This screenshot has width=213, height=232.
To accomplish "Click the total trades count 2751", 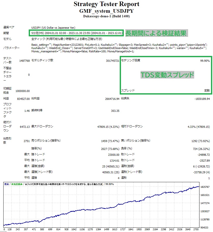I will pyautogui.click(x=26, y=141).
